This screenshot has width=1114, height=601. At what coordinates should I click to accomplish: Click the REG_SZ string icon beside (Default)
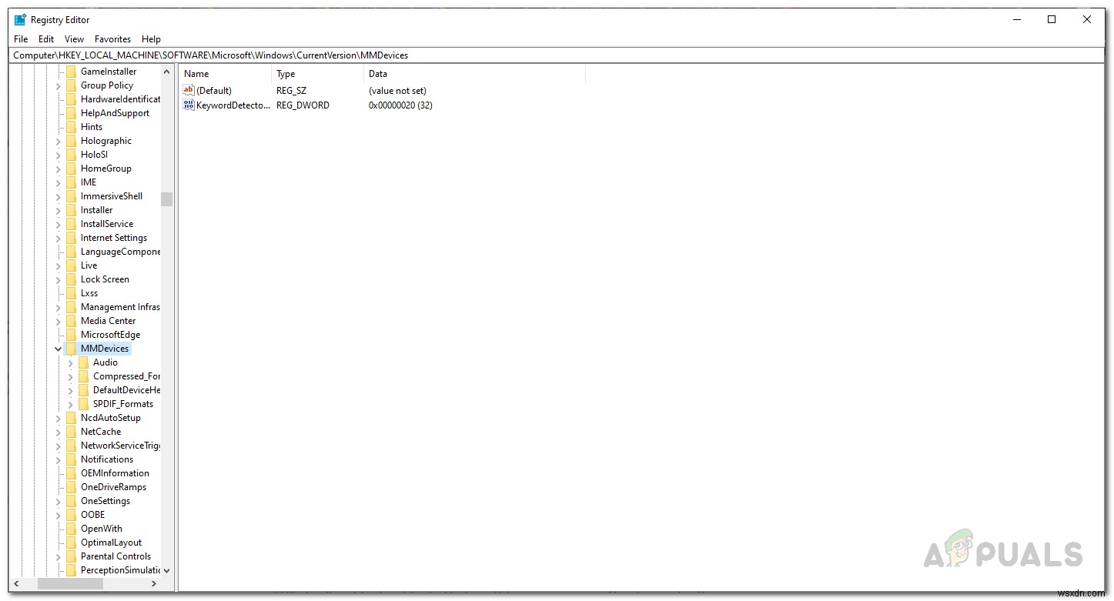coord(189,90)
